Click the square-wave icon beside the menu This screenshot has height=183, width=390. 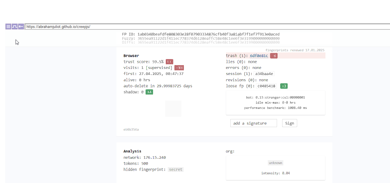tap(14, 27)
